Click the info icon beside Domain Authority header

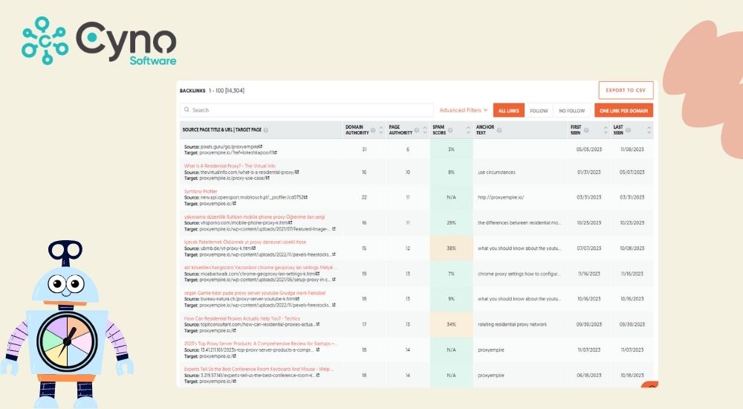(373, 129)
